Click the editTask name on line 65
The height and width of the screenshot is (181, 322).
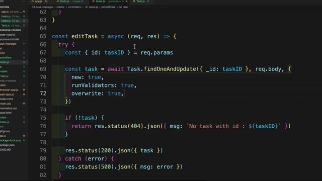(85, 36)
